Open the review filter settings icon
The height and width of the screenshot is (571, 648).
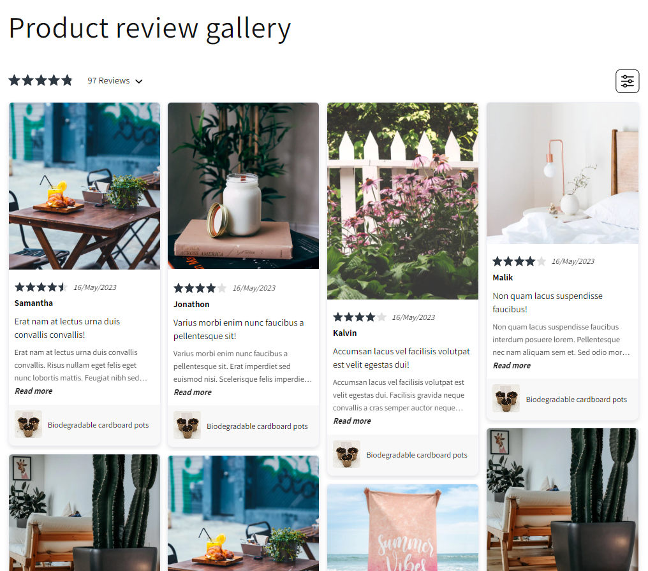coord(627,81)
